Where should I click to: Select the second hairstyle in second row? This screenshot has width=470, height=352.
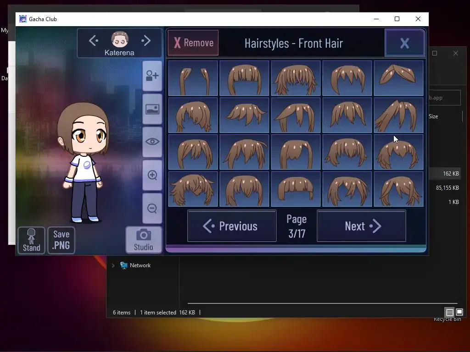244,115
